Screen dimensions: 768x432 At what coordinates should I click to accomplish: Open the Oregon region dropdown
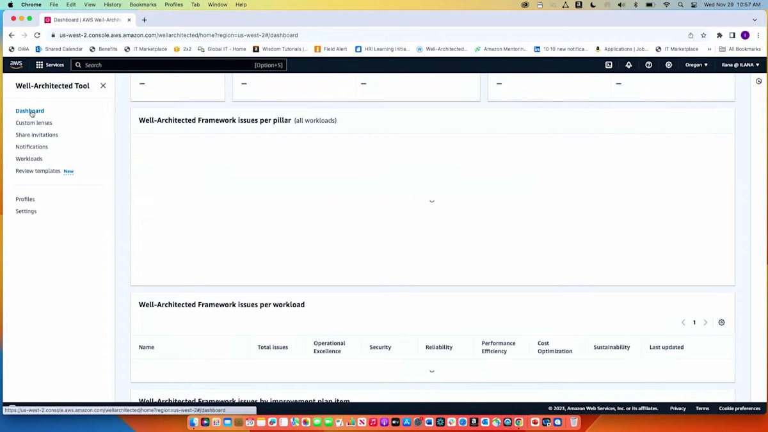(696, 65)
